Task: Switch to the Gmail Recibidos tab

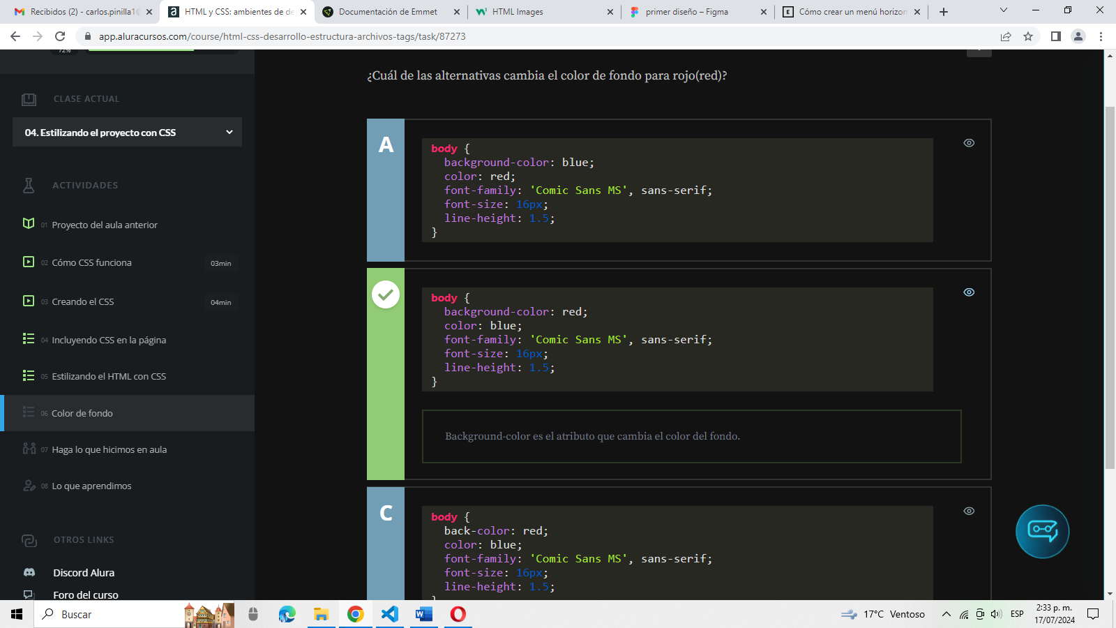Action: click(x=84, y=12)
